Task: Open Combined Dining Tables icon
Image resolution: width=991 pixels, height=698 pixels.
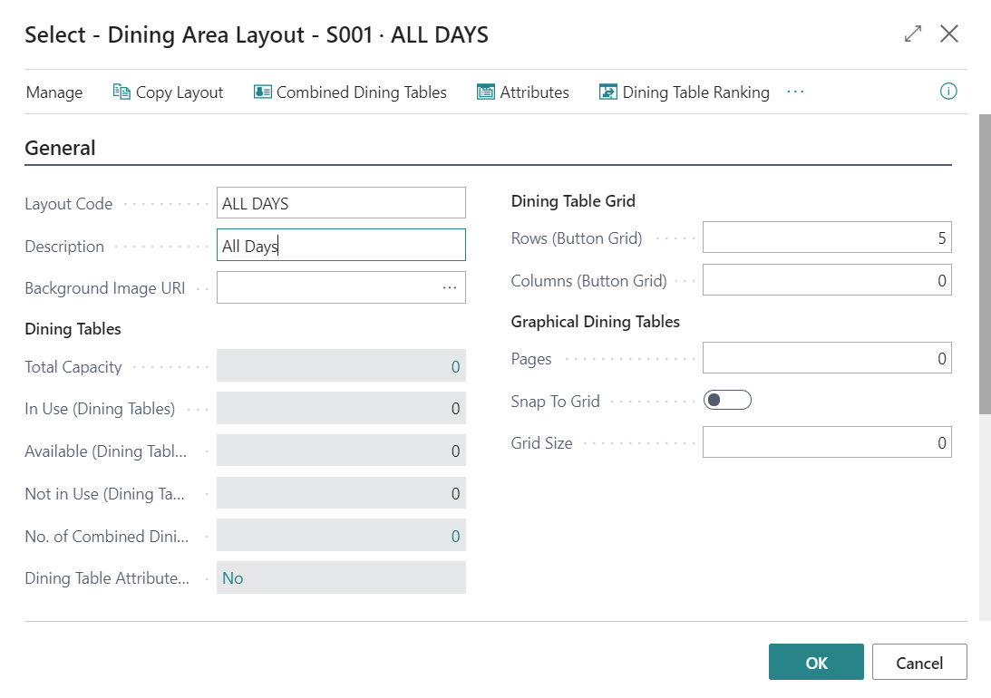Action: click(263, 92)
